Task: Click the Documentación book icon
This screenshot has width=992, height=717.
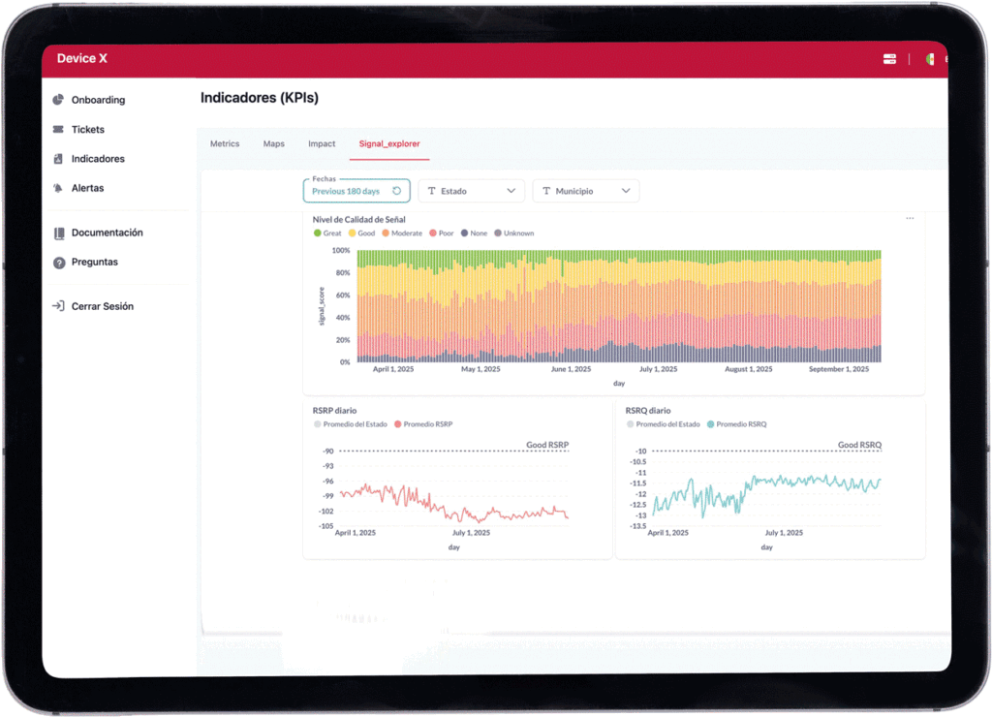Action: pyautogui.click(x=59, y=233)
